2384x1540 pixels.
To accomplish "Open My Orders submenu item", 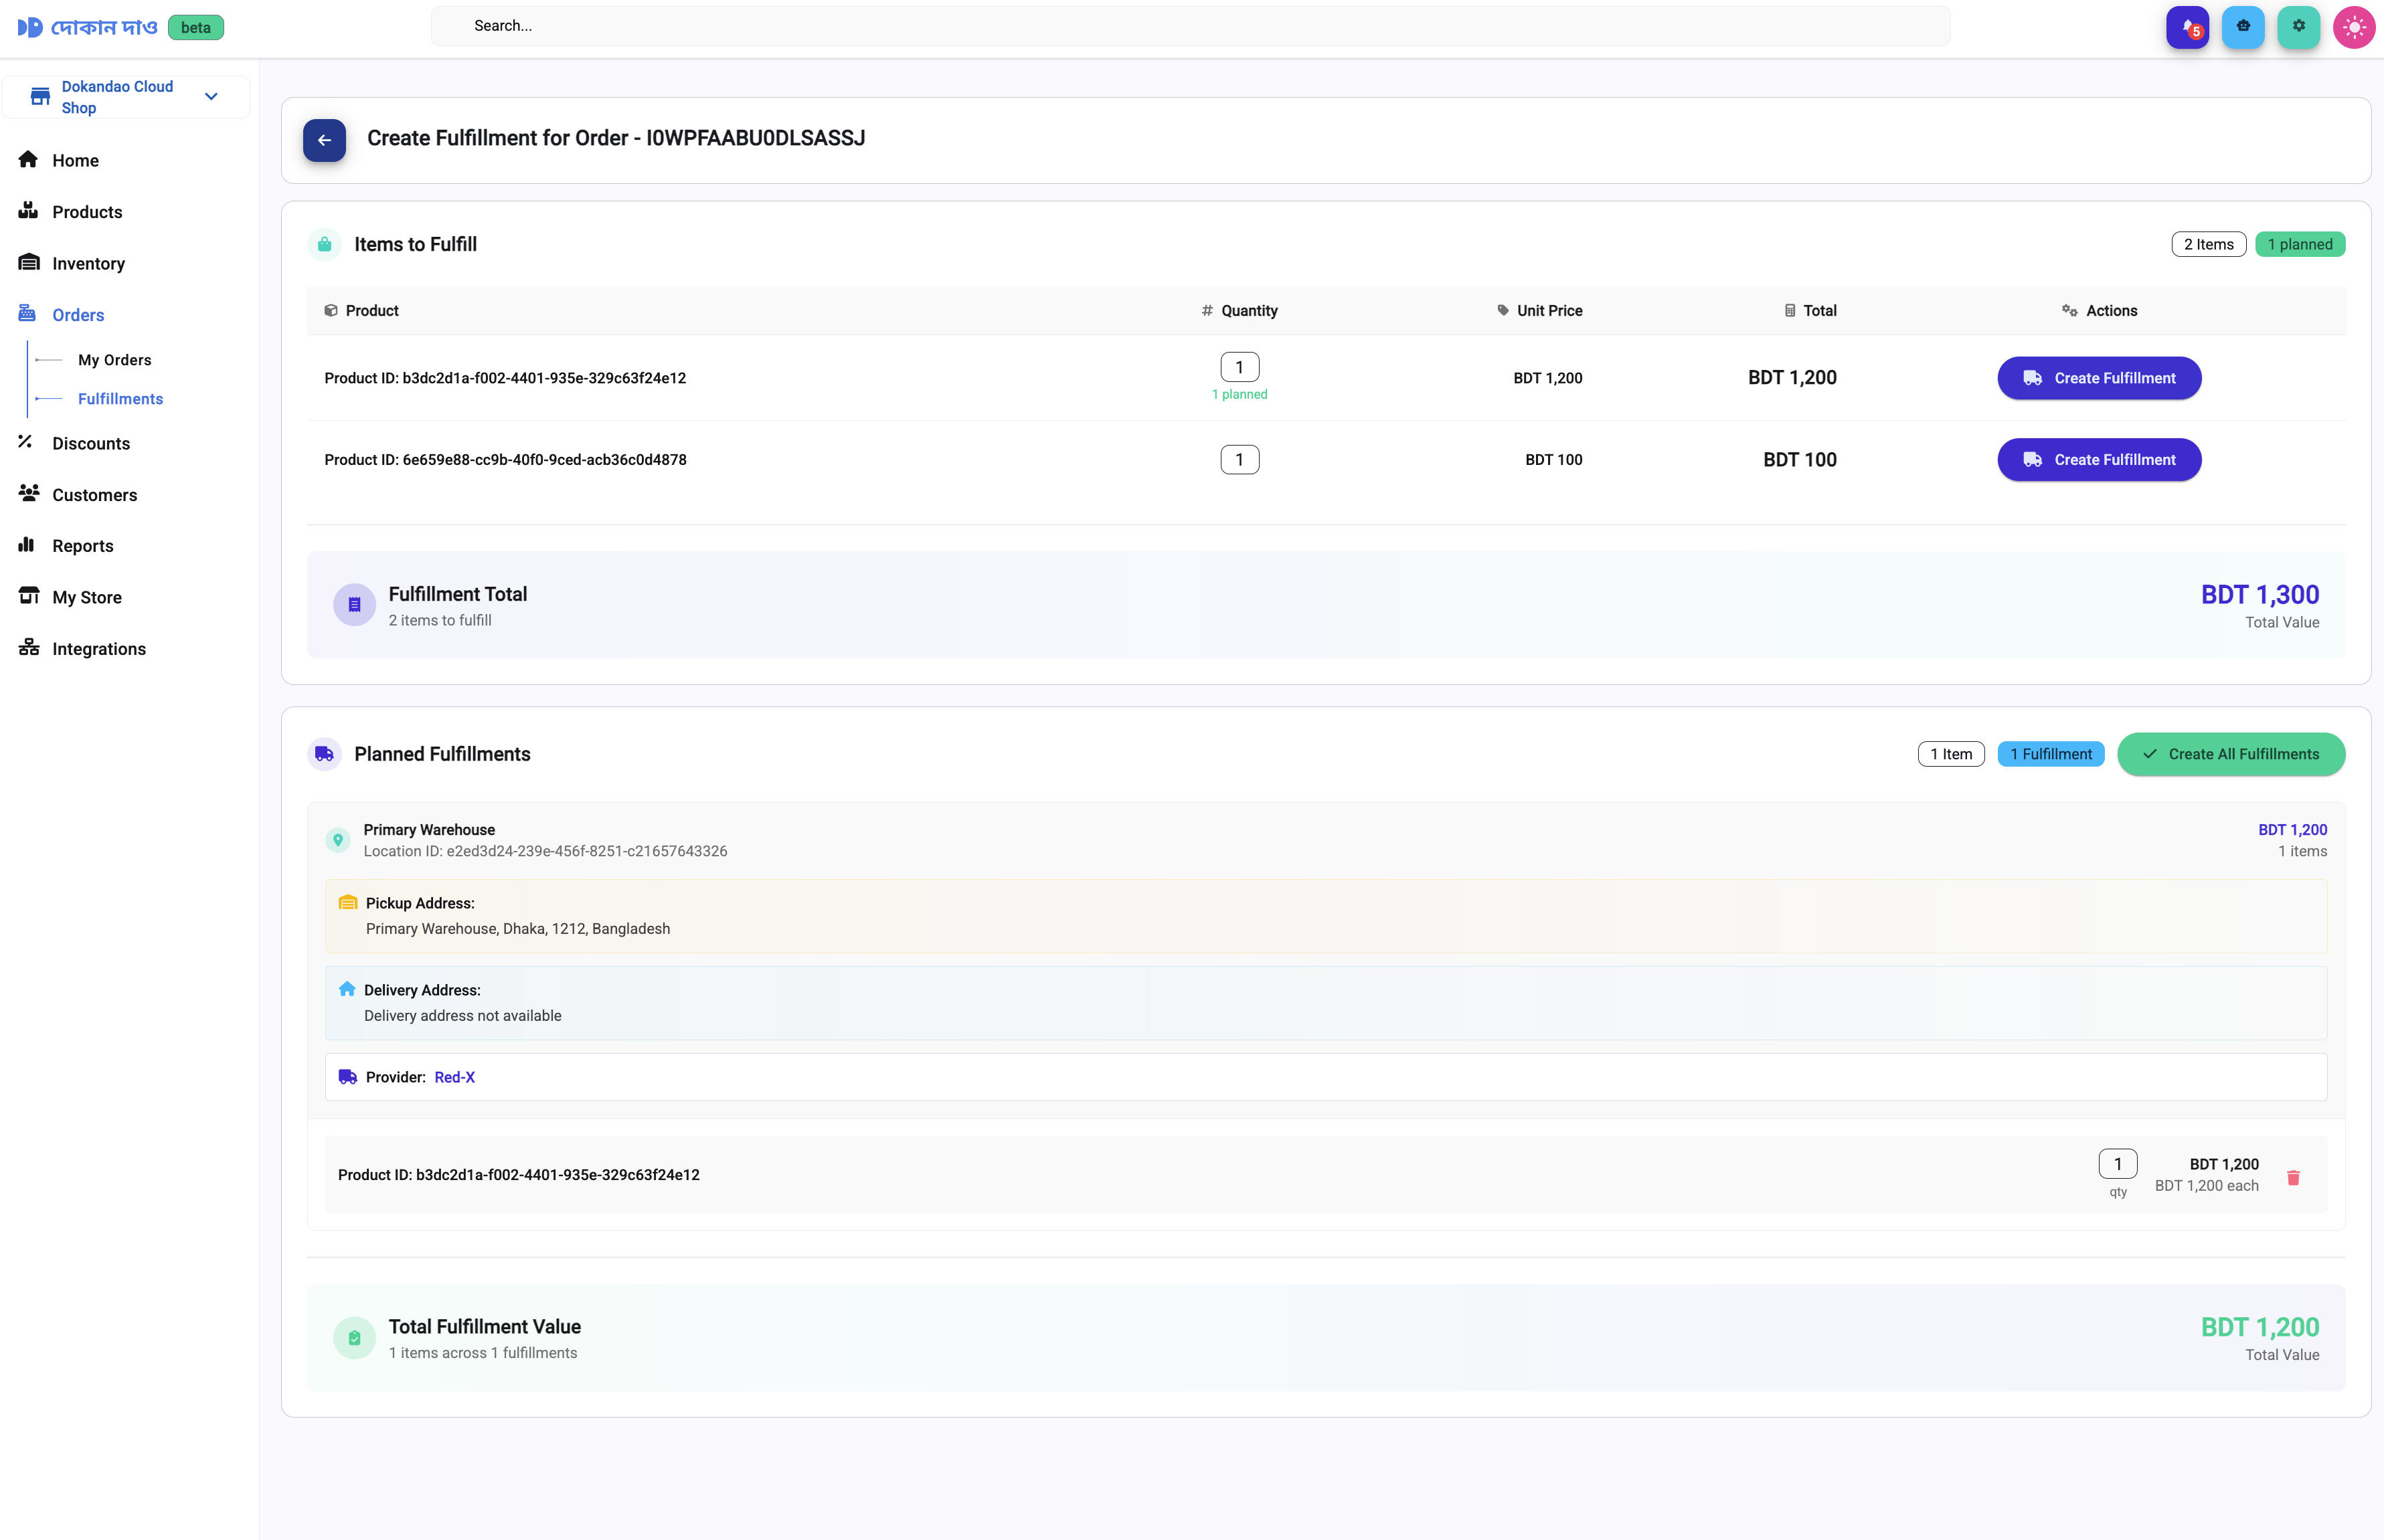I will 114,360.
